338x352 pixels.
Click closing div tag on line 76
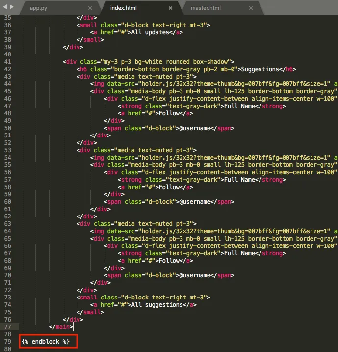point(73,320)
